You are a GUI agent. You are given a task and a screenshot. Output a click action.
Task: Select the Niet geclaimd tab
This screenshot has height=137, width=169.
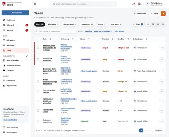point(70,24)
